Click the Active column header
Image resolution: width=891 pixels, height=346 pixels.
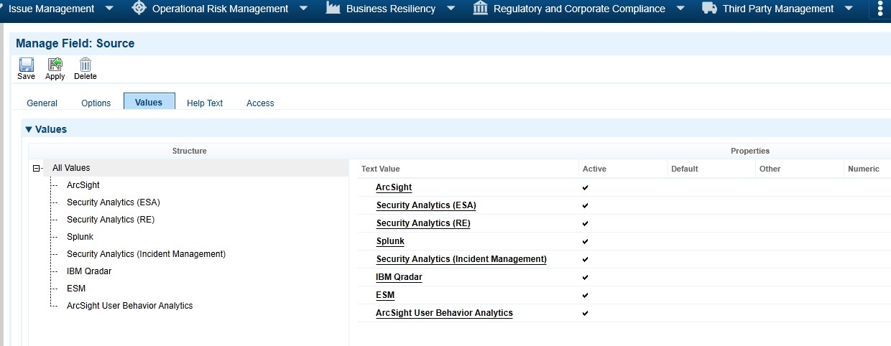pos(594,169)
